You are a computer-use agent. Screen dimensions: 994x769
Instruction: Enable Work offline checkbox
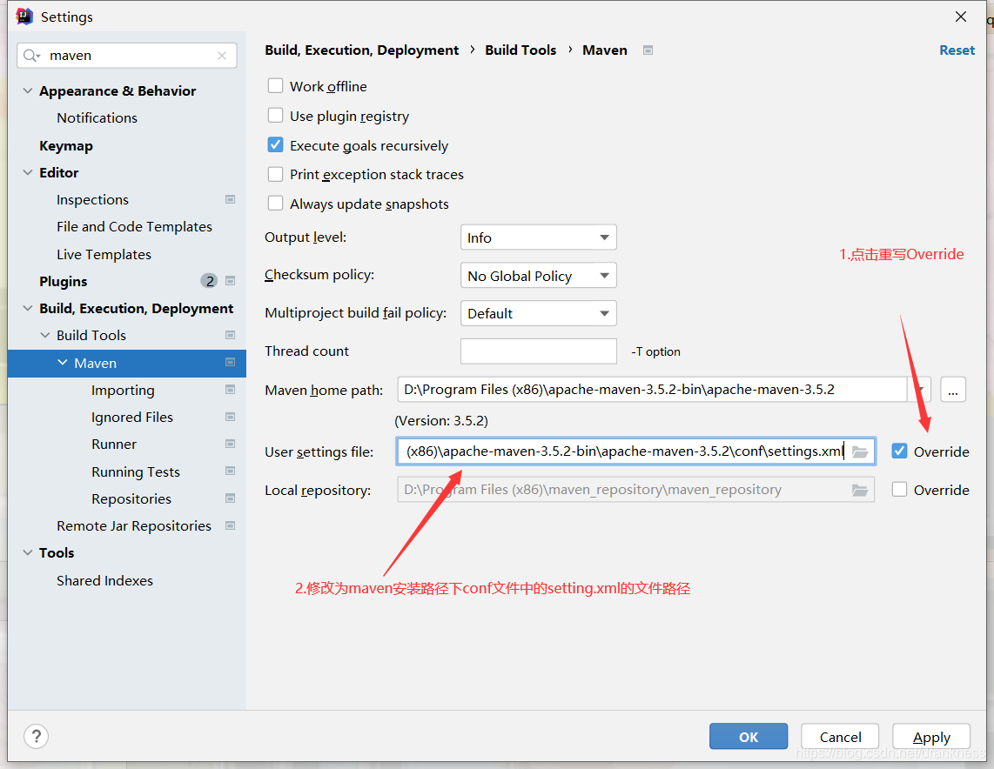pyautogui.click(x=275, y=85)
